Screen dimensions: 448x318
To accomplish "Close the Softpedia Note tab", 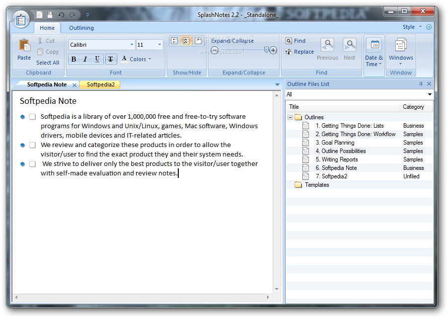I will click(75, 85).
